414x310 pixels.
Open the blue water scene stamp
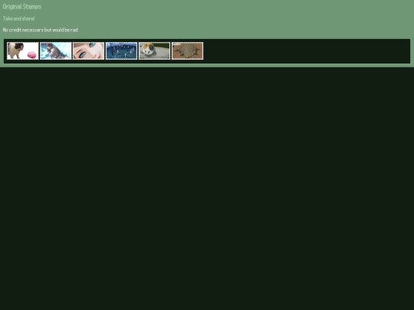pyautogui.click(x=121, y=51)
